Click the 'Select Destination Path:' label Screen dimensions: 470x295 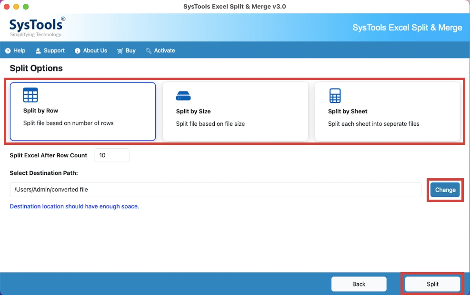44,173
